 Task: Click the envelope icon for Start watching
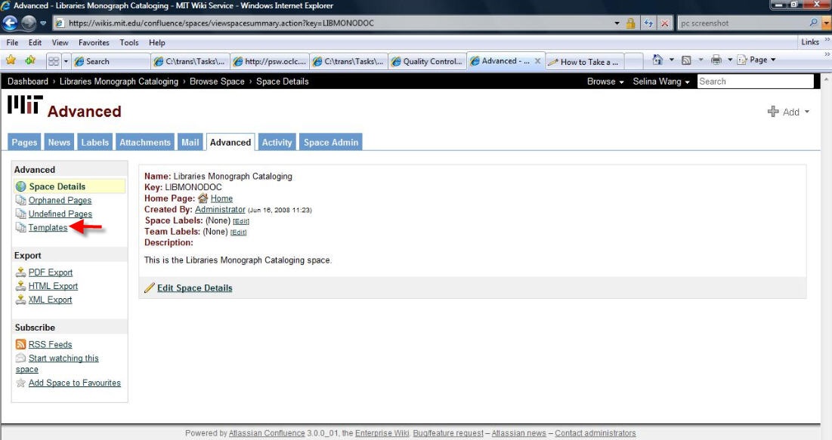coord(21,358)
